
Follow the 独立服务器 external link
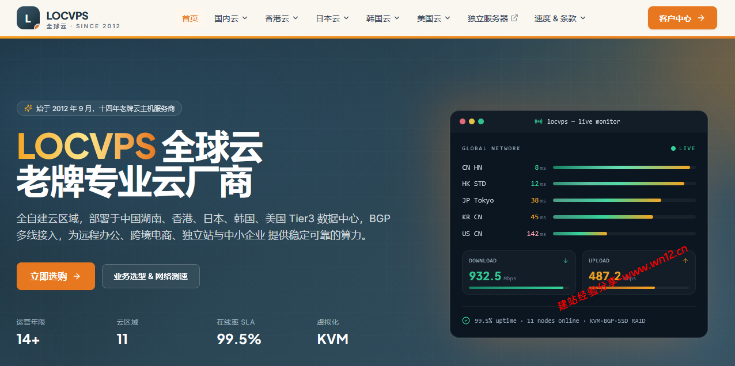coord(492,18)
